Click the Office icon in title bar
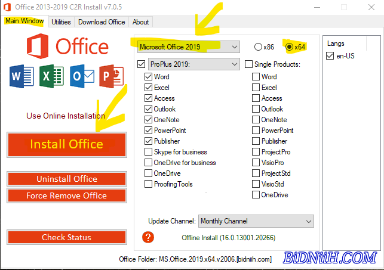 (x=7, y=7)
